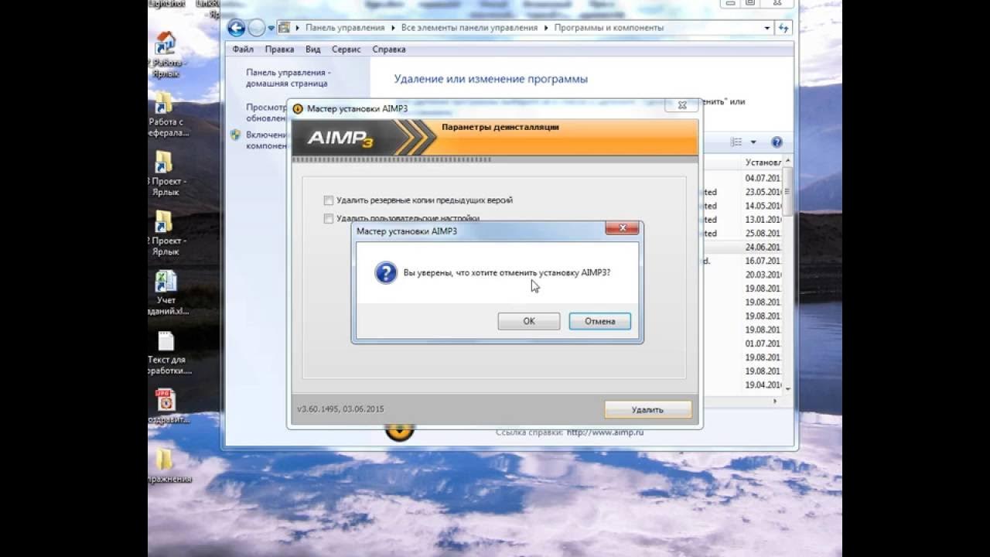Open address bar history dropdown

[767, 28]
